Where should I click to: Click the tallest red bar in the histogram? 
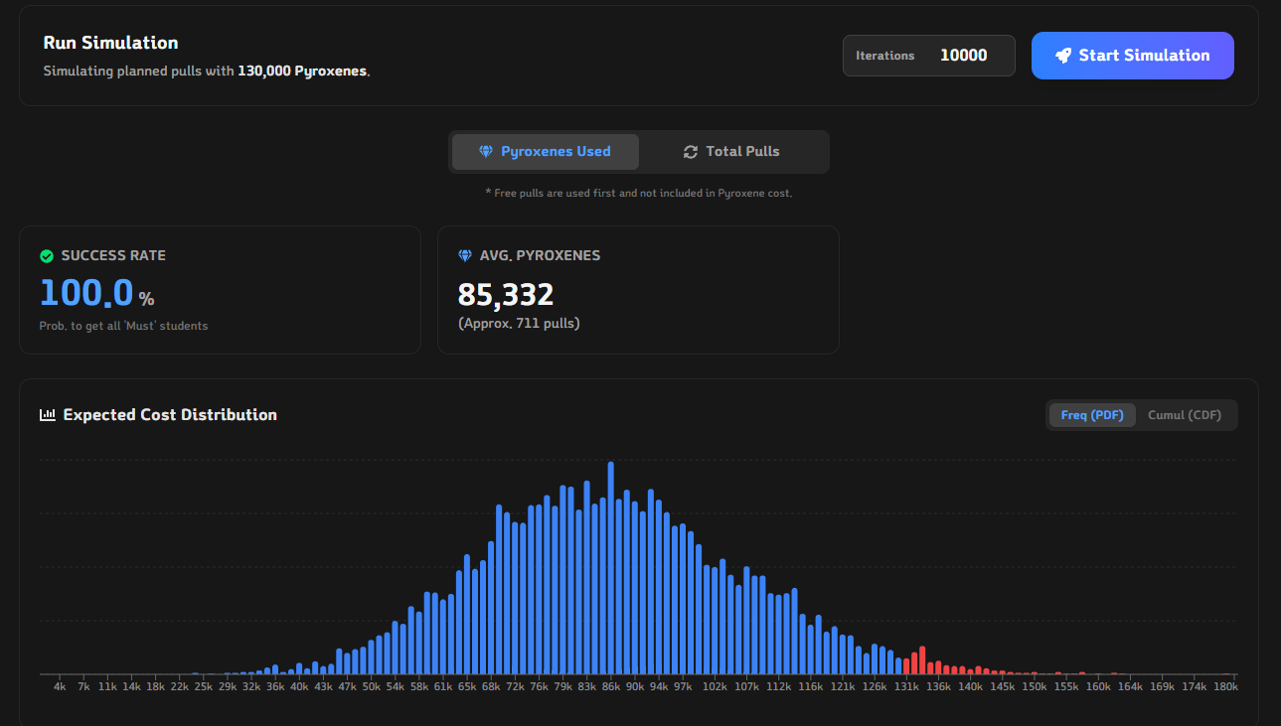pos(922,660)
